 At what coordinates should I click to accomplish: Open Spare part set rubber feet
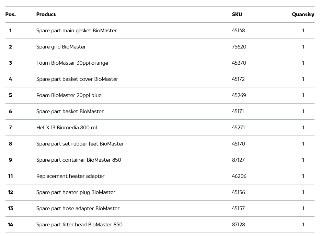[x=80, y=144]
